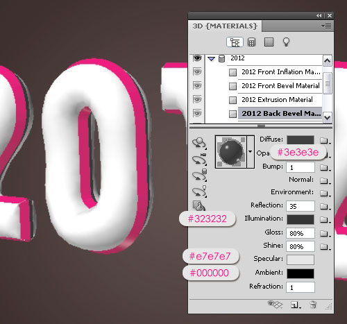The image size is (347, 324).
Task: Open the Bump texture map menu
Action: [x=325, y=168]
